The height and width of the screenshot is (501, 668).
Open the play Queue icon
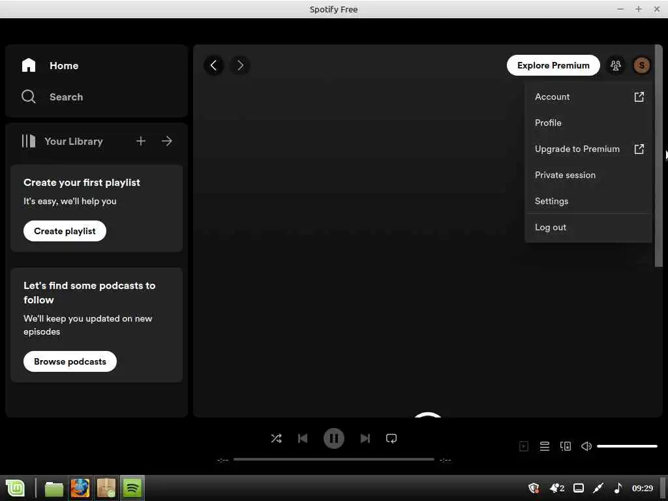pyautogui.click(x=545, y=446)
